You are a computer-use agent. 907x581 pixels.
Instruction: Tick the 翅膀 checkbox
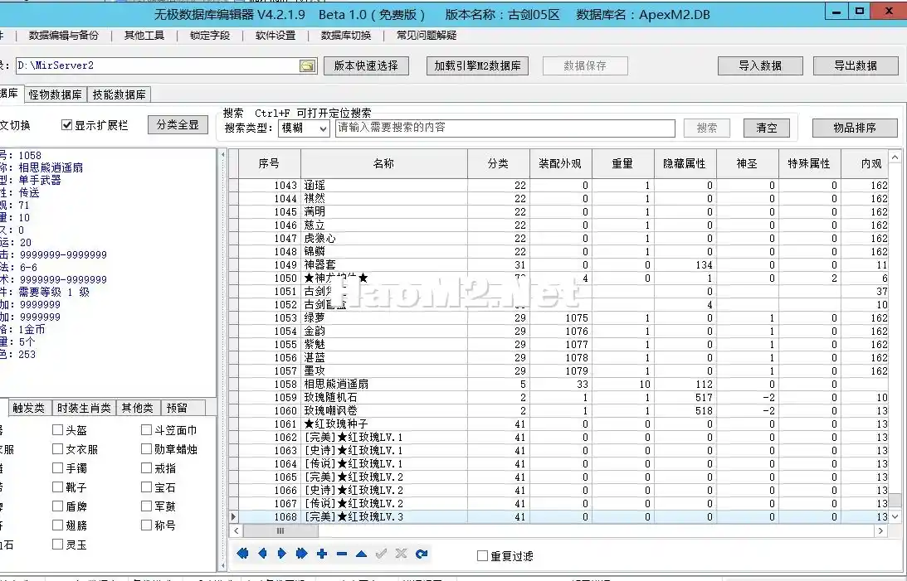point(57,525)
